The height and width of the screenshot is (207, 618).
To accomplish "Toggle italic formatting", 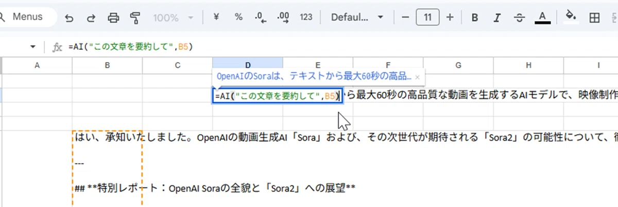I will tap(497, 17).
